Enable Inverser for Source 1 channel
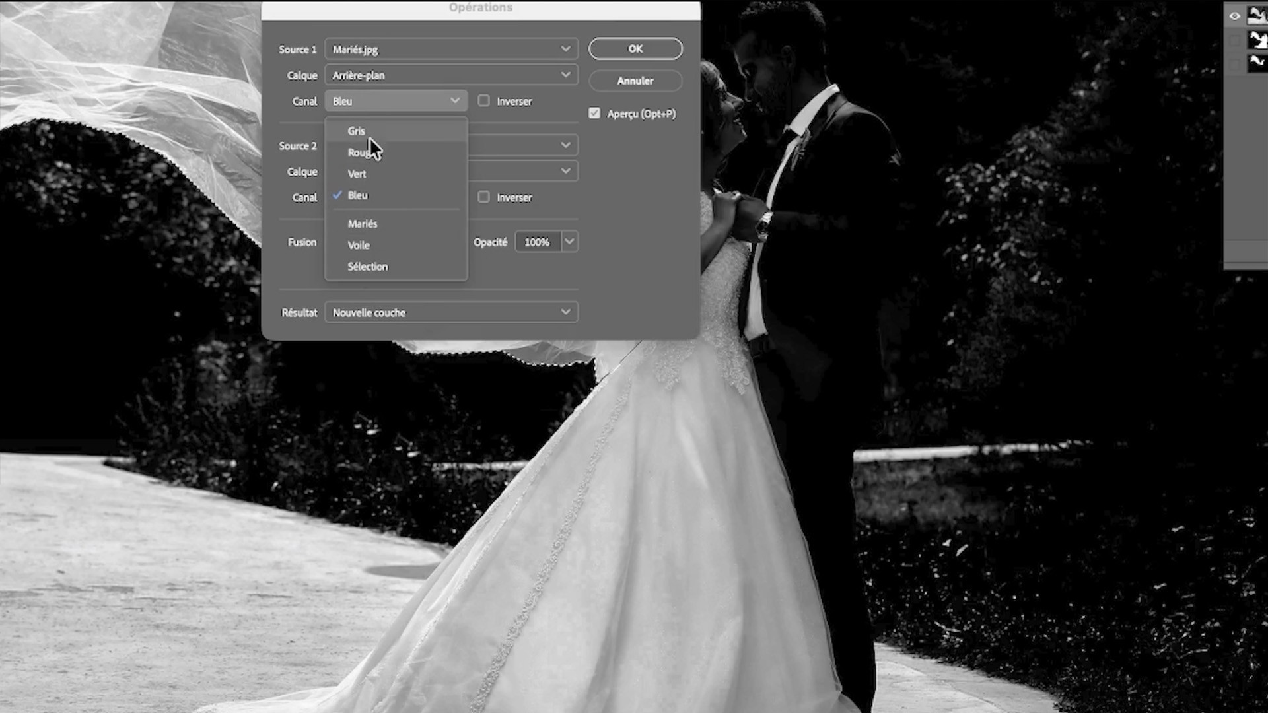Image resolution: width=1268 pixels, height=713 pixels. (484, 101)
